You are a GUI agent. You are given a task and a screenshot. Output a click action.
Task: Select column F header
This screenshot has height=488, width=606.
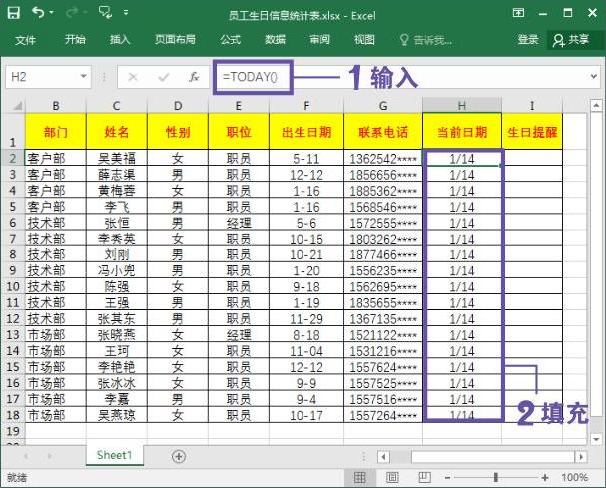click(306, 105)
